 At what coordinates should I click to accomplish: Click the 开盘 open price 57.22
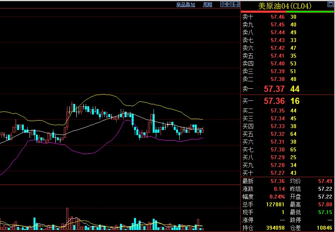(325, 197)
